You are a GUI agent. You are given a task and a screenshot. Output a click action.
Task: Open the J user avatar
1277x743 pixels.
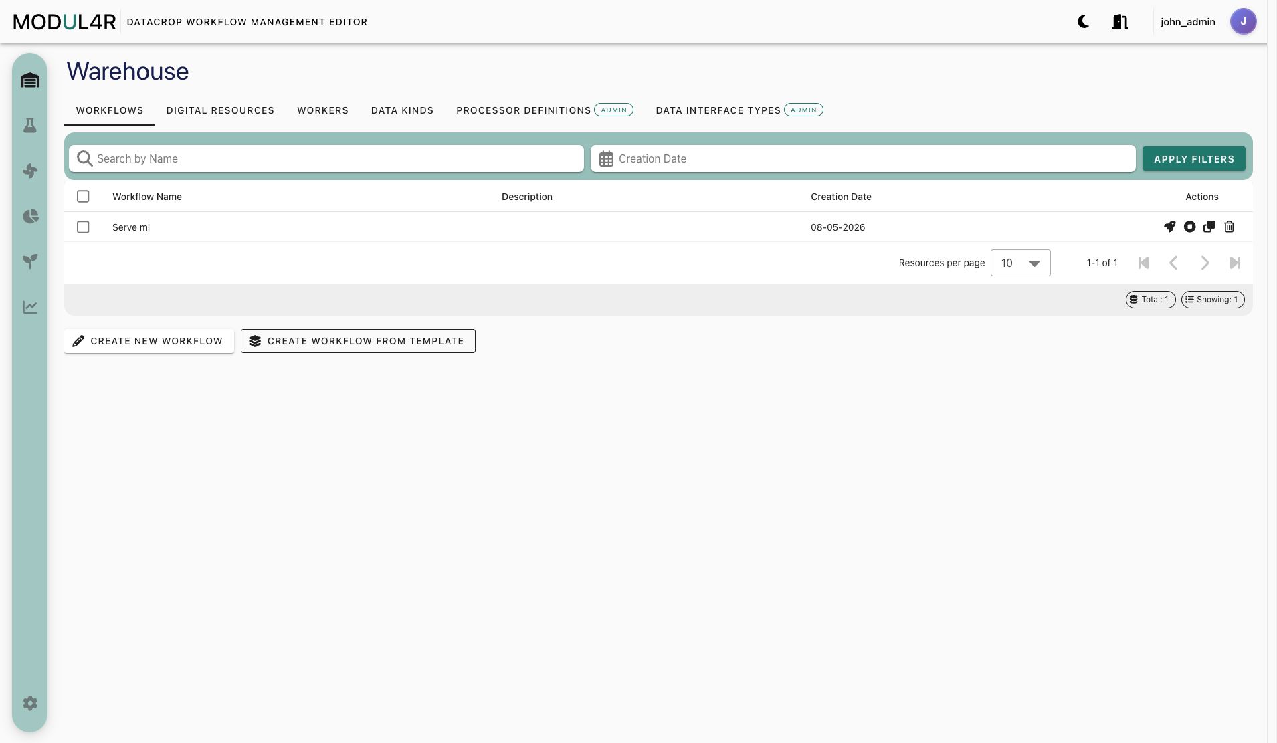(x=1243, y=21)
